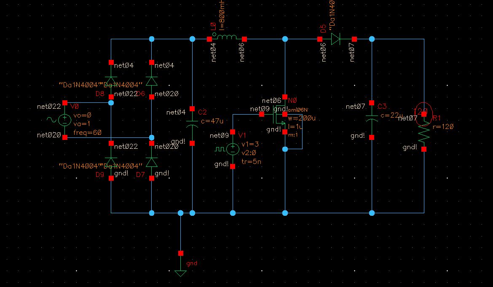The height and width of the screenshot is (287, 493).
Task: Select the D6 diode symbol
Action: point(152,81)
